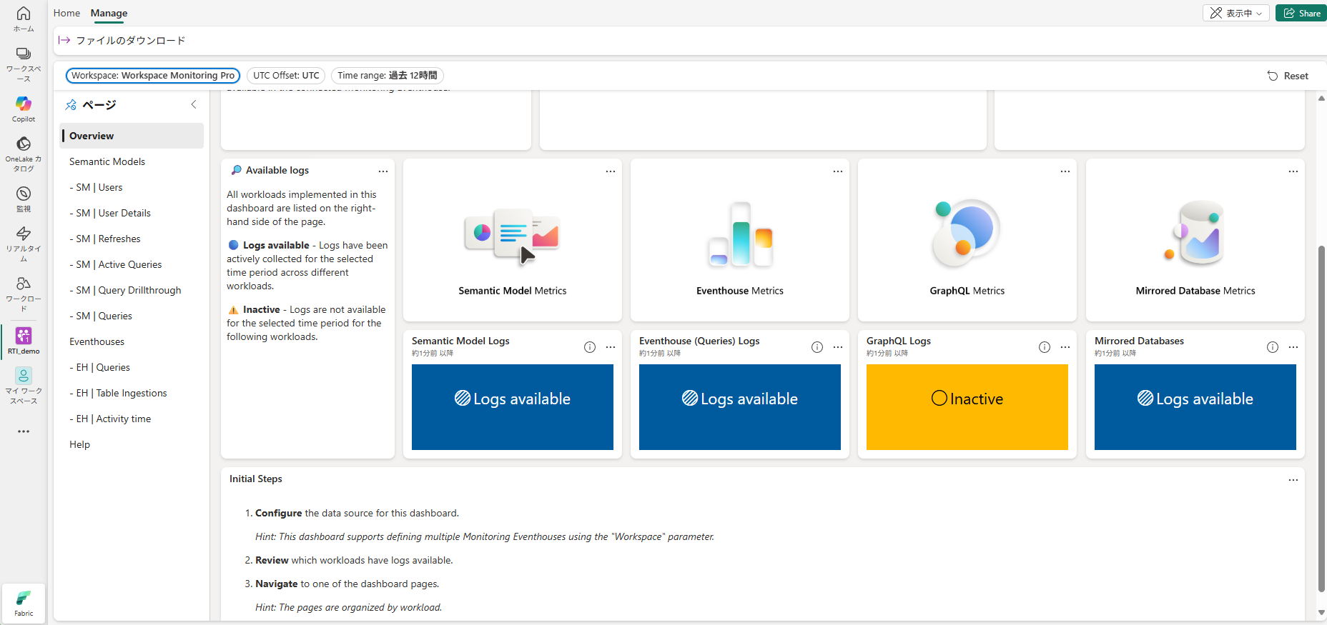Image resolution: width=1327 pixels, height=625 pixels.
Task: Click the Reset button
Action: tap(1288, 76)
